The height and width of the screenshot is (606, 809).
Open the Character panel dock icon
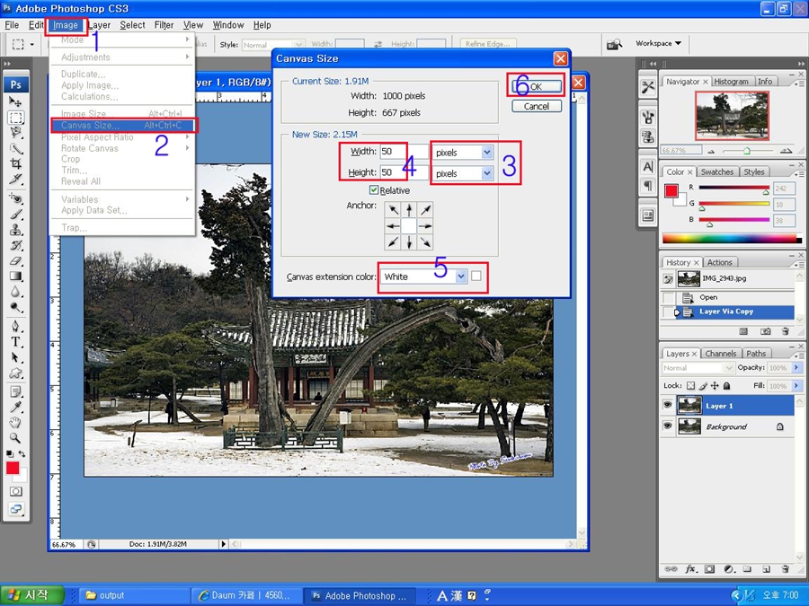pyautogui.click(x=648, y=166)
